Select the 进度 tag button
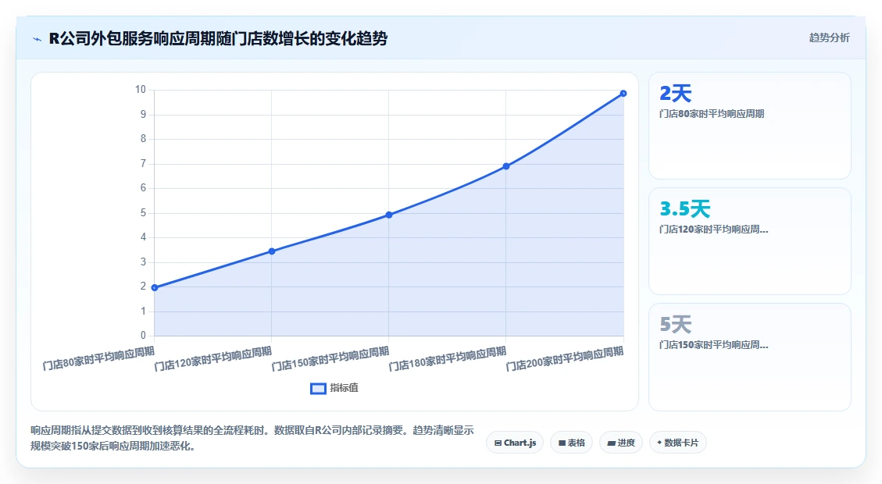Screen dimensions: 882x484 [620, 443]
